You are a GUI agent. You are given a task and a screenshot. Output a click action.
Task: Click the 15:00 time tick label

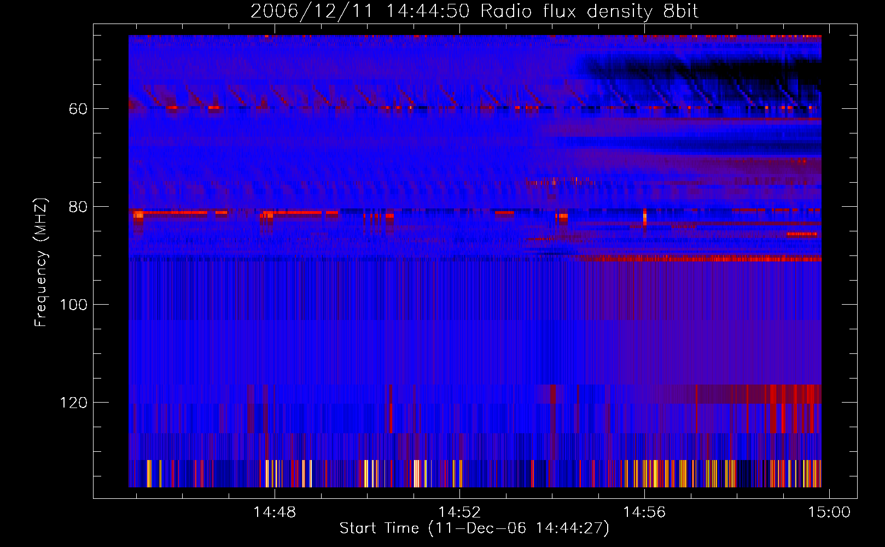830,512
